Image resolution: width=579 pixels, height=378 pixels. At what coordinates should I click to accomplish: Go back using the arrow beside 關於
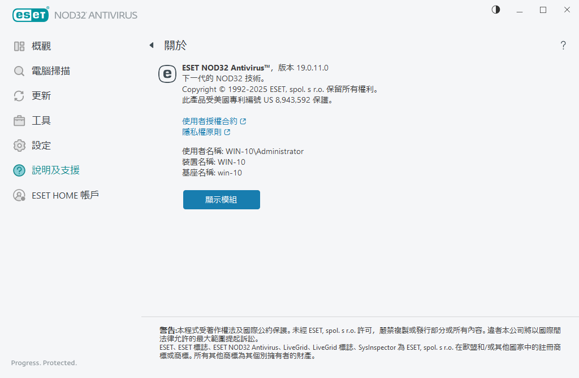click(x=152, y=45)
